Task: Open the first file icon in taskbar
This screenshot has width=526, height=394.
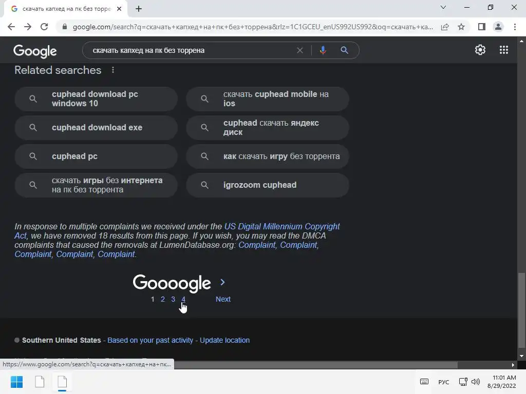Action: point(40,382)
